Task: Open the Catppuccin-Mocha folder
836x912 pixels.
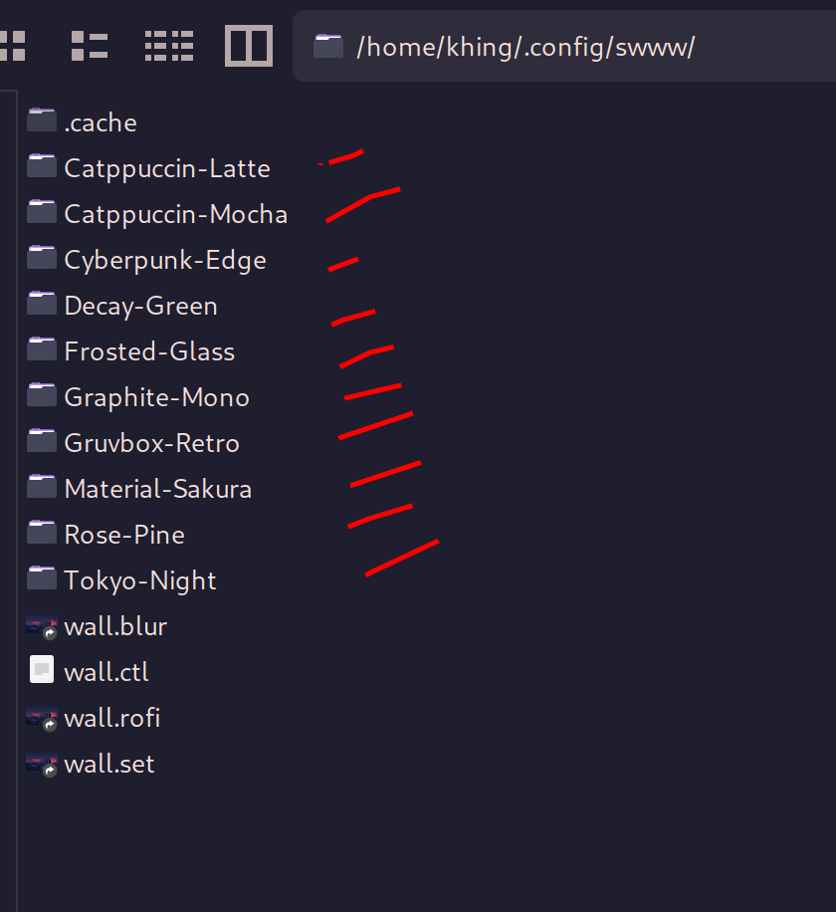Action: 175,213
